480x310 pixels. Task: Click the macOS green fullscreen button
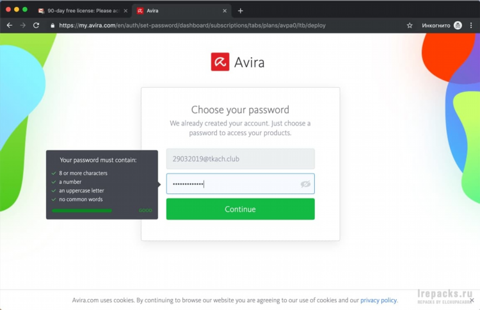25,10
